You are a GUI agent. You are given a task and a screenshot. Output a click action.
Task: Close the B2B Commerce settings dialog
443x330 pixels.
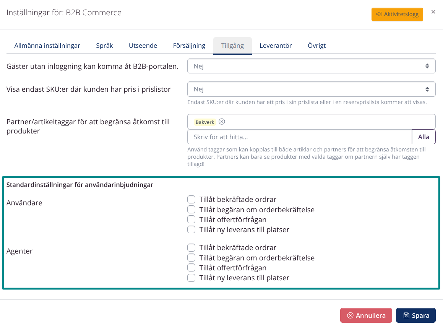[433, 12]
